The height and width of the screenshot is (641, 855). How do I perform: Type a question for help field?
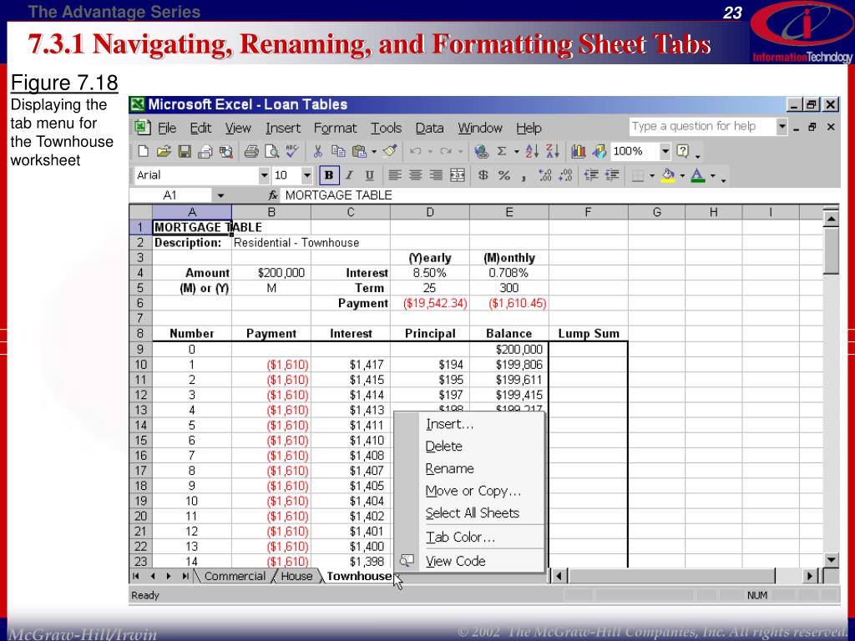click(x=702, y=127)
